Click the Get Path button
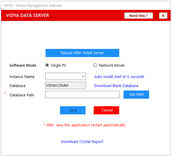The width and height of the screenshot is (172, 156). 136,95
